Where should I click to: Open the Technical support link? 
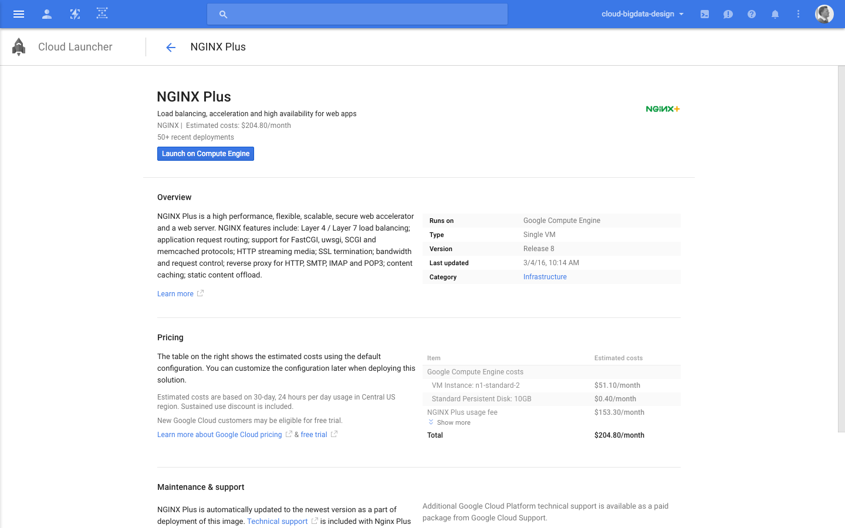pos(277,522)
